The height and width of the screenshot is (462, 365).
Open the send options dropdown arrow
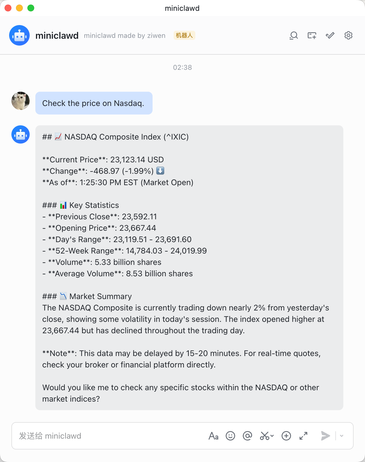click(x=342, y=436)
